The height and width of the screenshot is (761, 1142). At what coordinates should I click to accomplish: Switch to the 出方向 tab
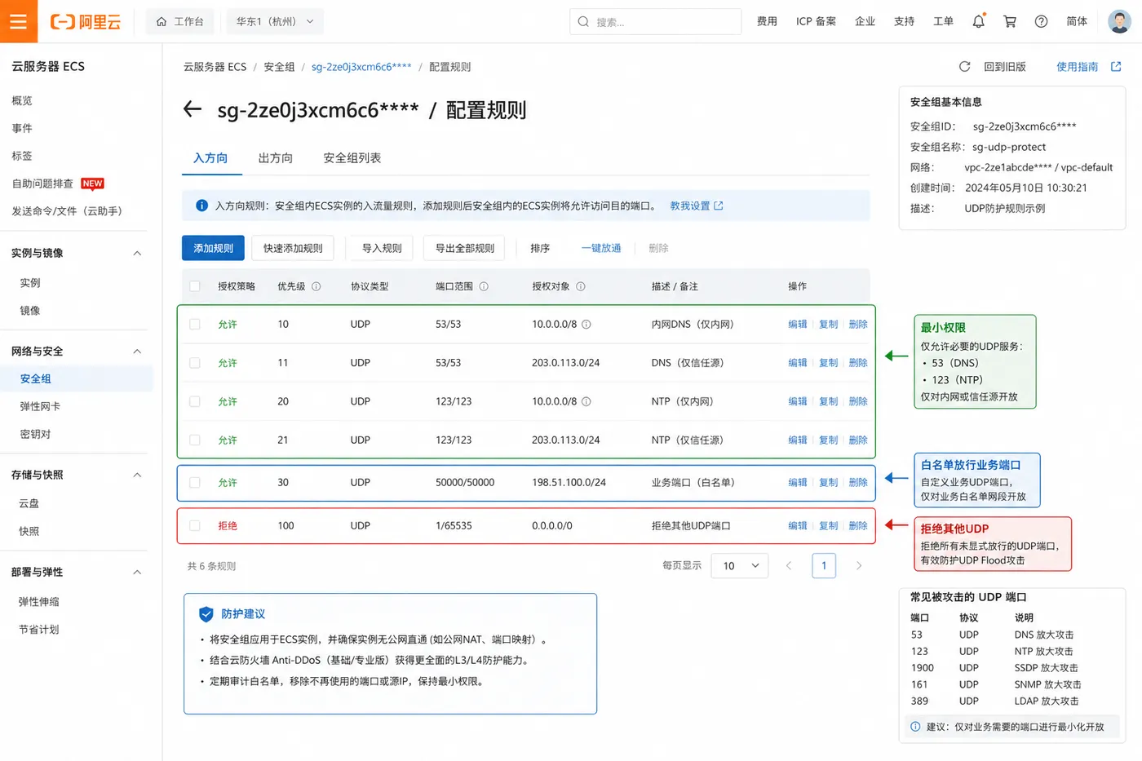[x=276, y=158]
